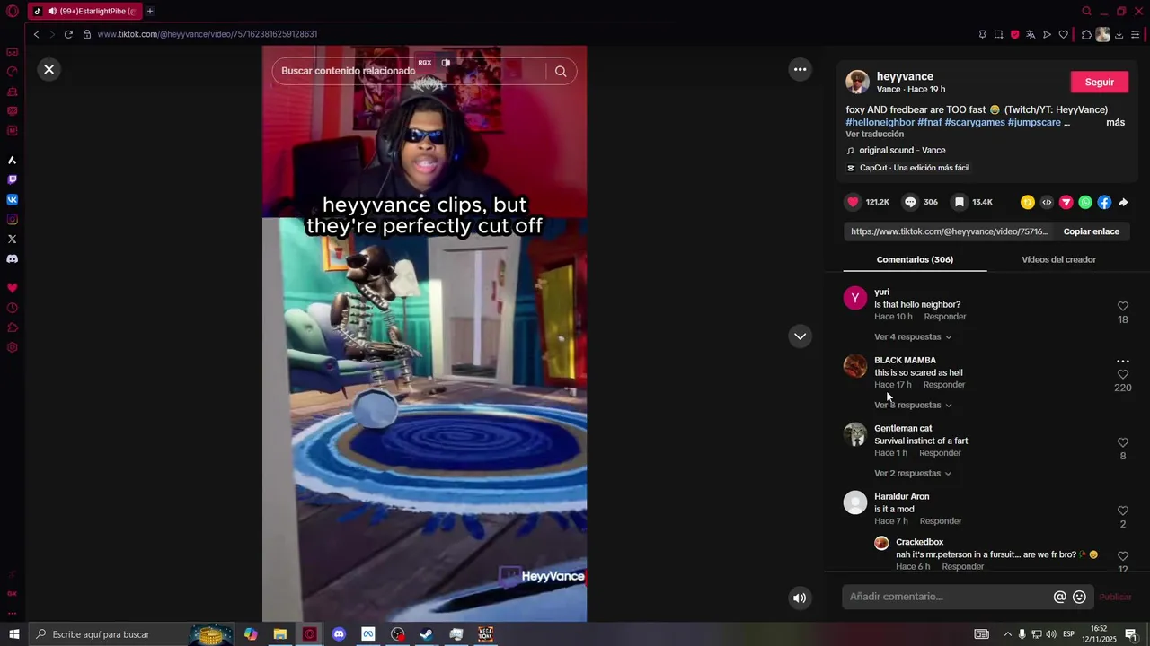This screenshot has height=646, width=1150.
Task: Share to Facebook
Action: tap(1104, 203)
